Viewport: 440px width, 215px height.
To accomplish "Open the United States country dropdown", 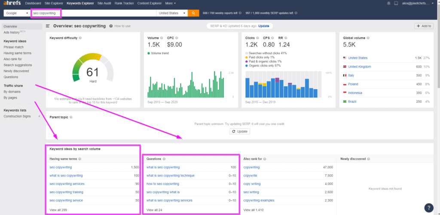I will pyautogui.click(x=172, y=13).
